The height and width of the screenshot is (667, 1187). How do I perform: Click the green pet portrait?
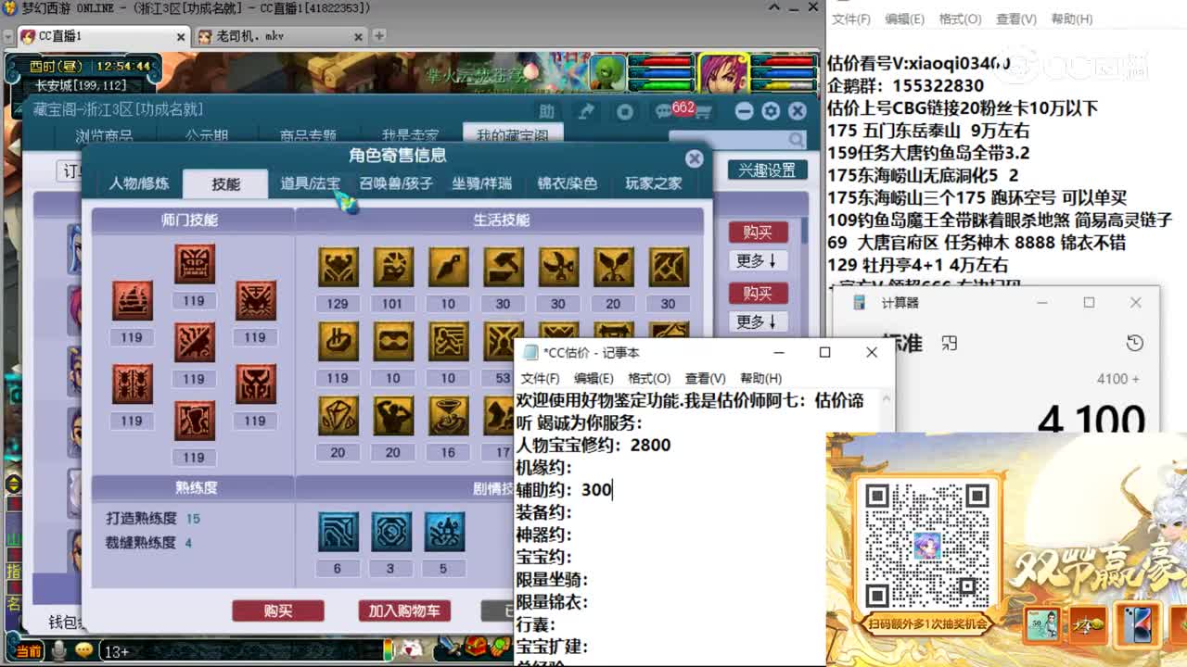[x=607, y=72]
